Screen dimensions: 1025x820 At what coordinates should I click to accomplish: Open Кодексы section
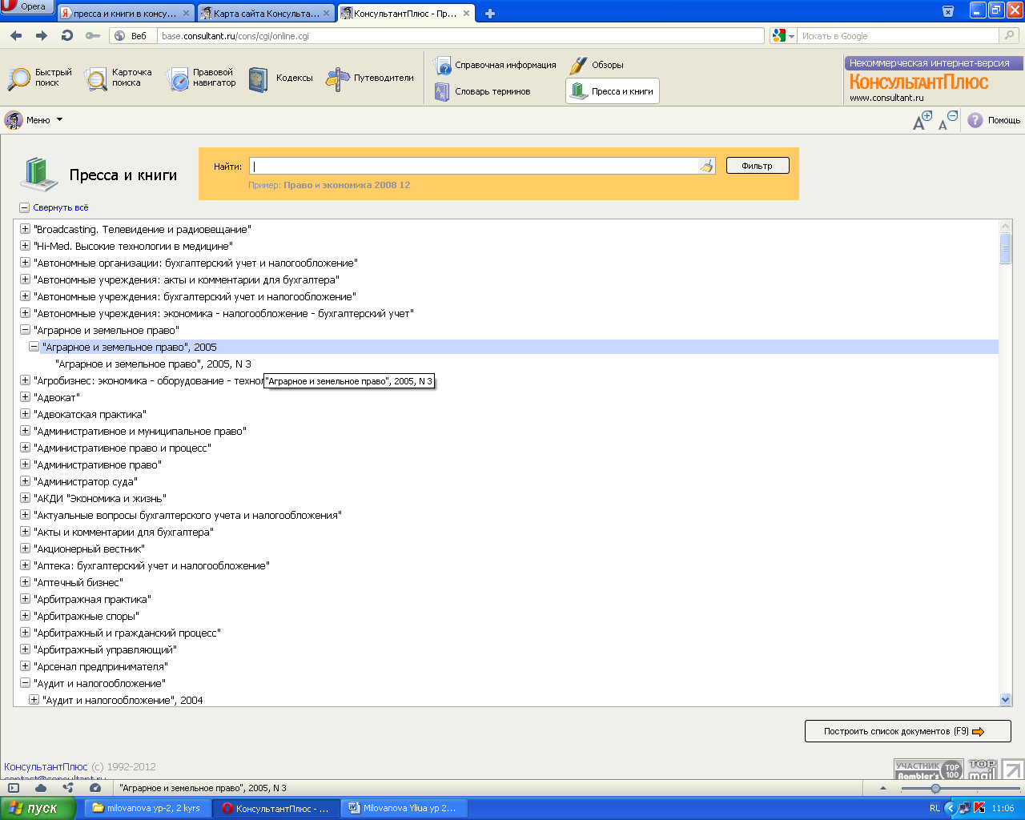[280, 78]
